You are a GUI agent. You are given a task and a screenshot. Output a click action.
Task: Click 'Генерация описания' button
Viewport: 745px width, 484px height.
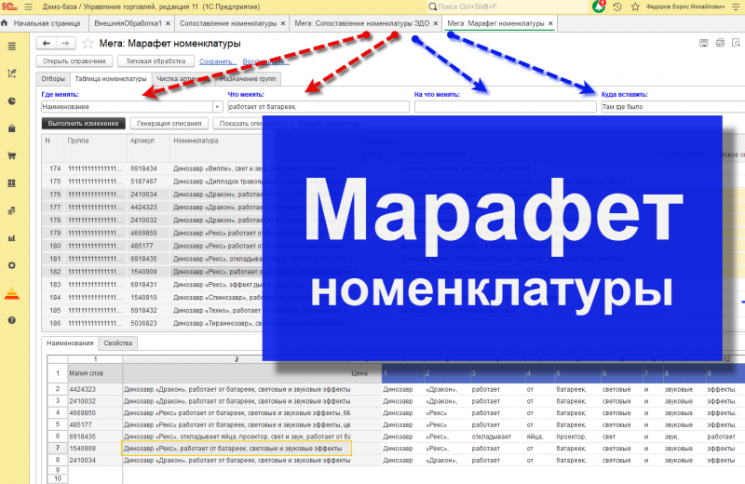coord(169,124)
